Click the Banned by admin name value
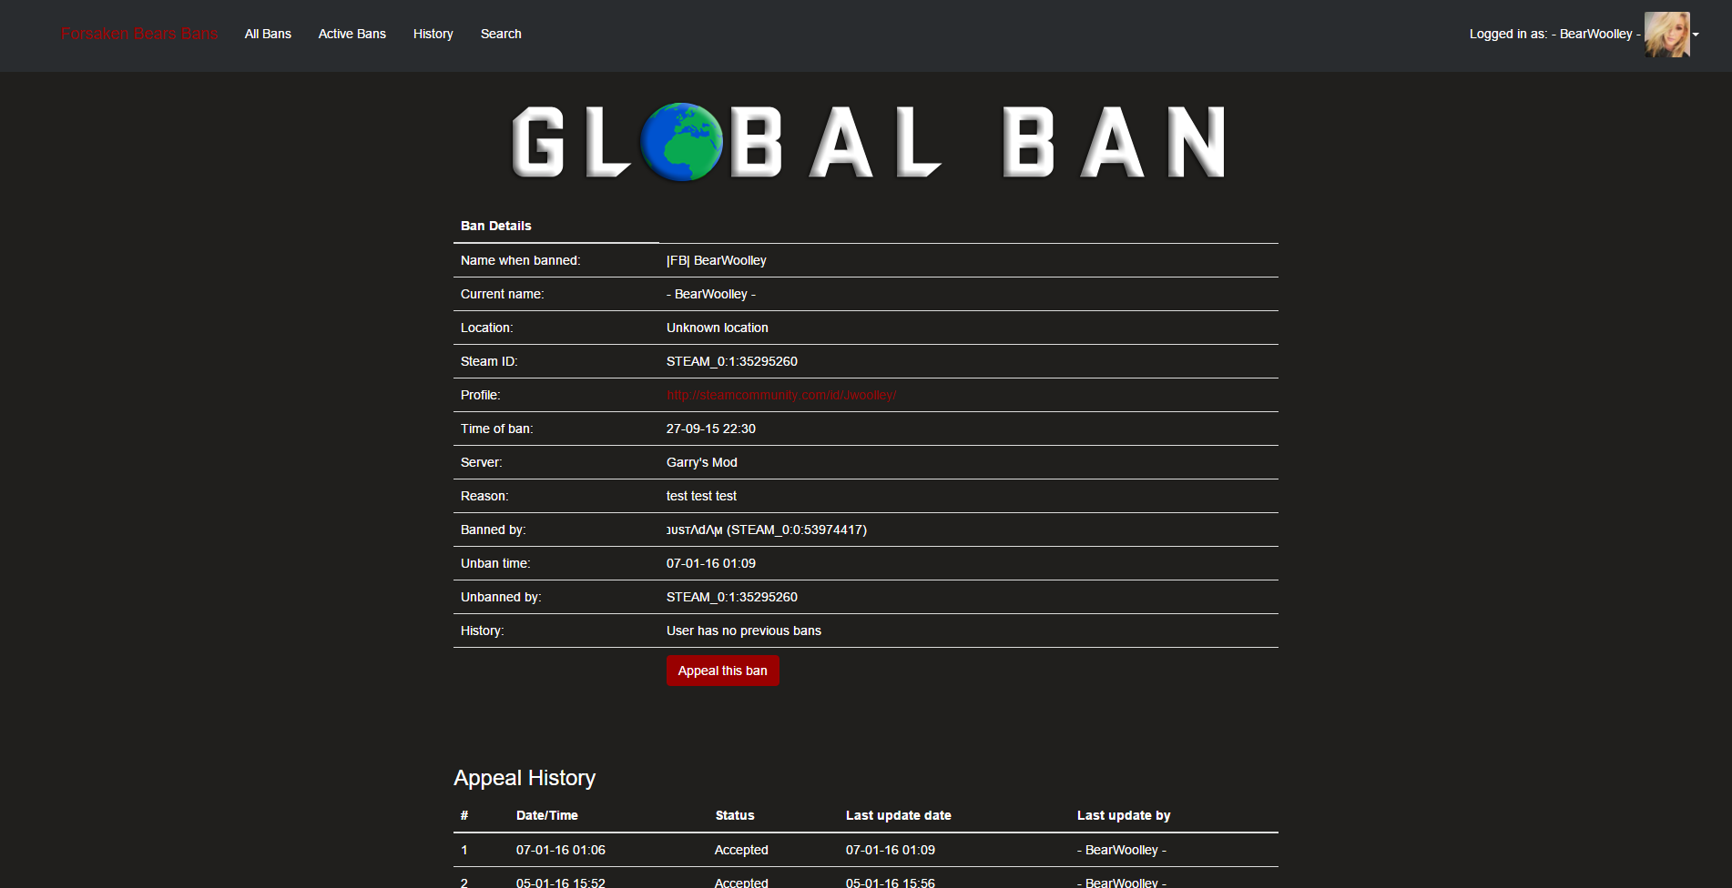 tap(694, 530)
